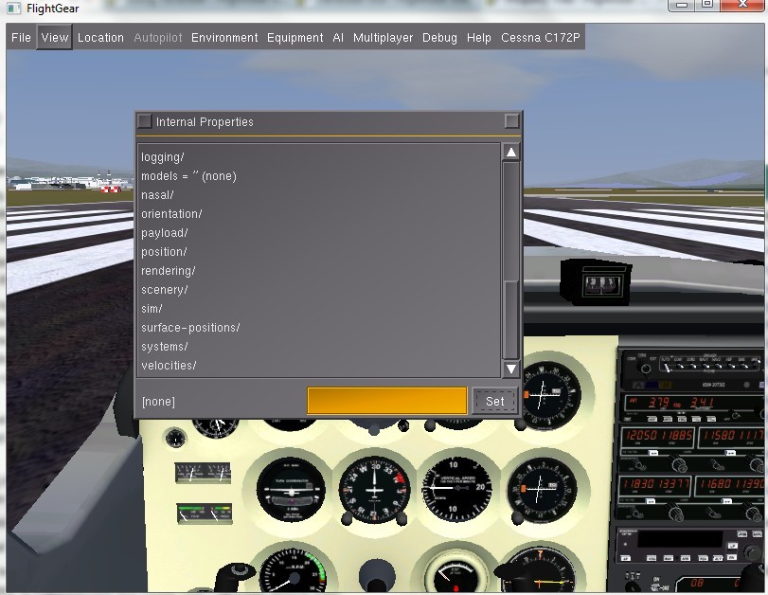Open the Multiplayer menu
Screen dimensions: 768x595
[383, 38]
